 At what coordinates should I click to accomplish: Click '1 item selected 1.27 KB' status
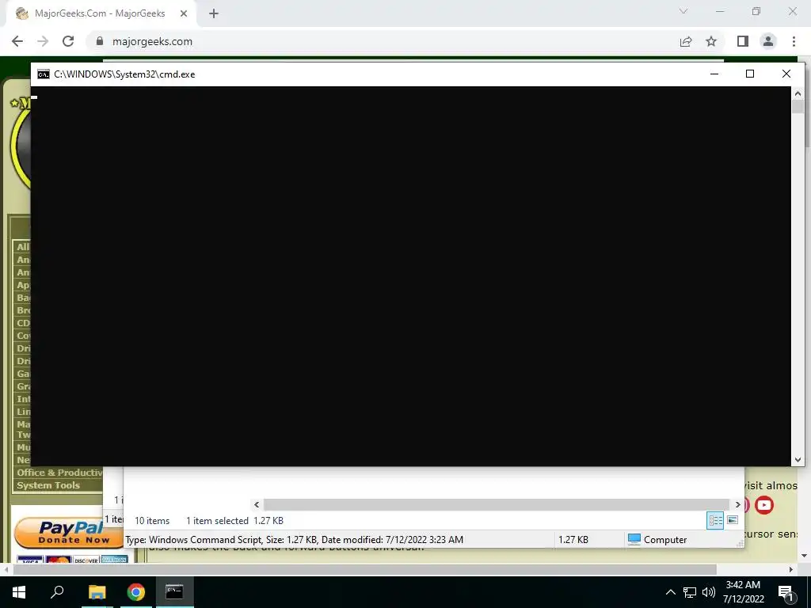tap(234, 521)
